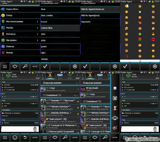The height and width of the screenshot is (142, 160).
Task: Select the light skin
Action: 60,53
